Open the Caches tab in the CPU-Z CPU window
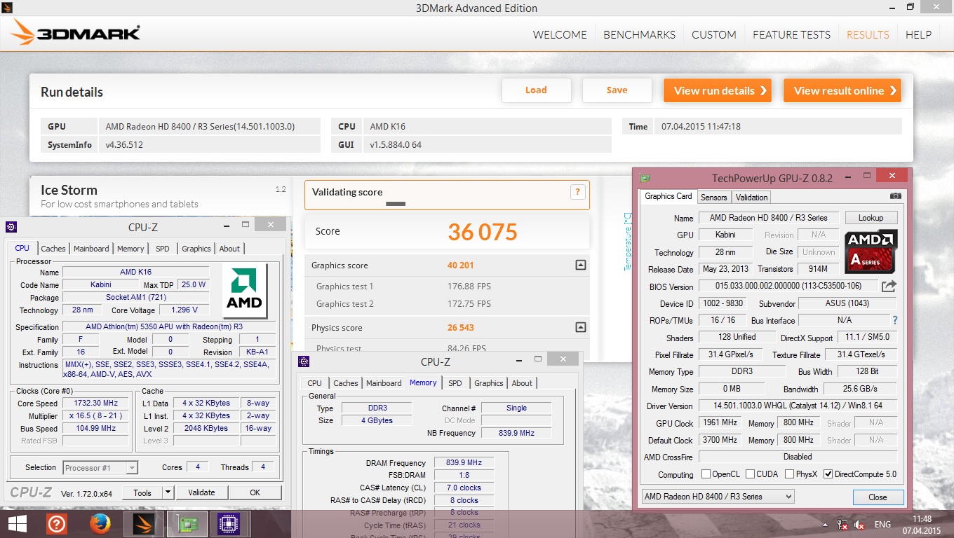 (53, 249)
